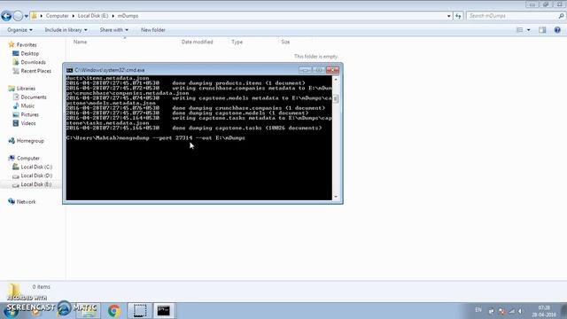567x319 pixels.
Task: Open the recent pages dropdown beside Forward
Action: [x=27, y=16]
